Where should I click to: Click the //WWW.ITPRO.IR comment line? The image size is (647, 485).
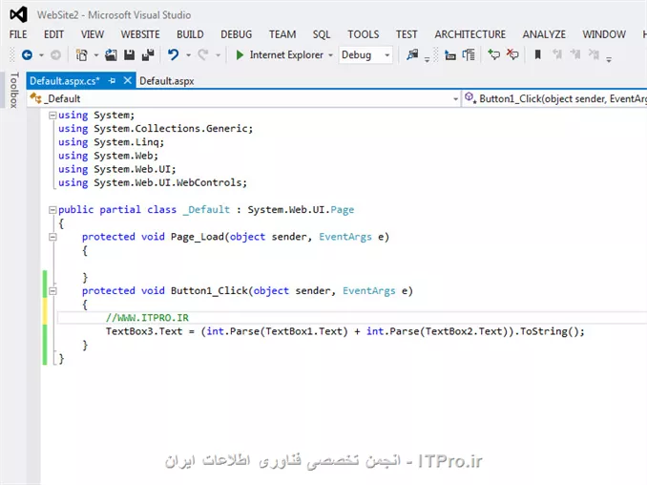point(147,318)
